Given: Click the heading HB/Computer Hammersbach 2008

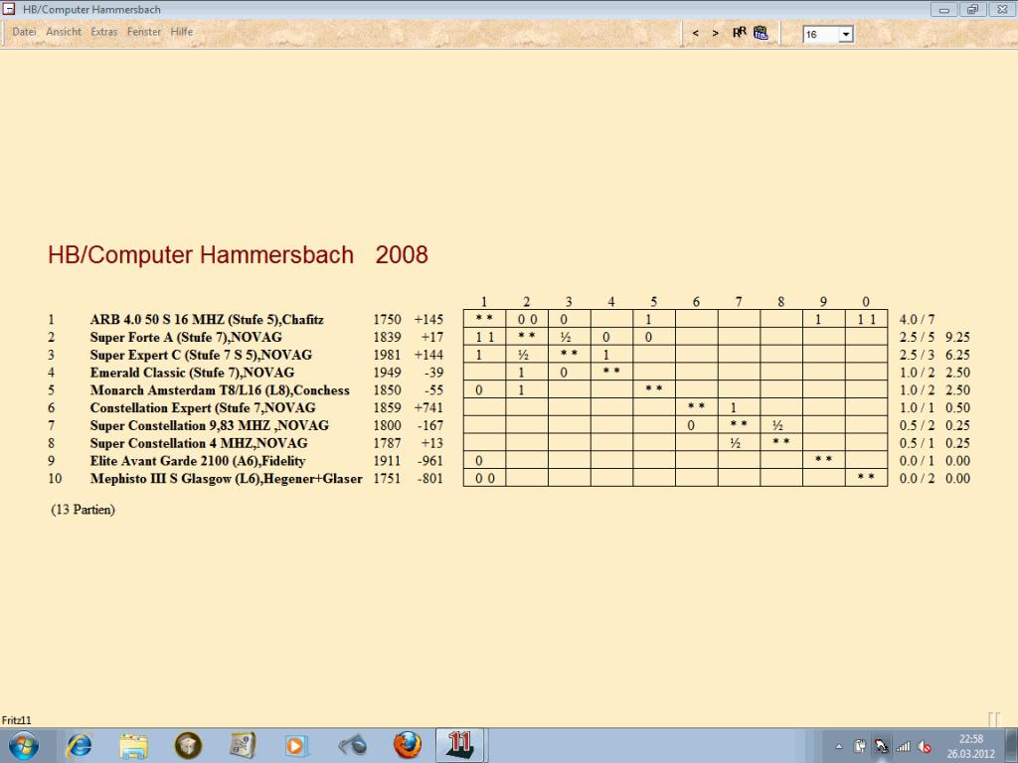Looking at the screenshot, I should point(238,254).
